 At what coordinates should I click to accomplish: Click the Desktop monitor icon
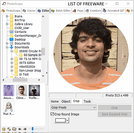[12, 39]
